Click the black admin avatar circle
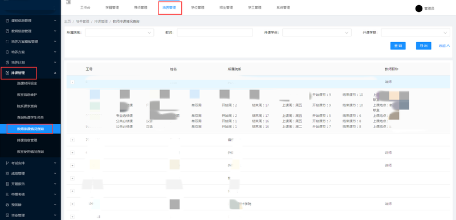Viewport: 456px width, 220px height. click(x=419, y=9)
